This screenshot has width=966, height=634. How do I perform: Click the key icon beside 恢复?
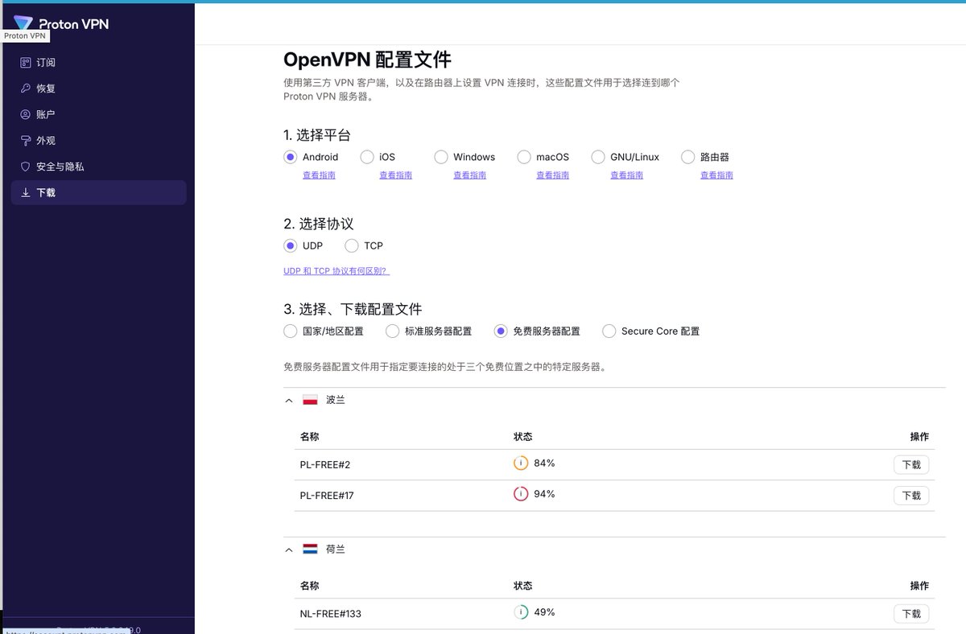26,89
